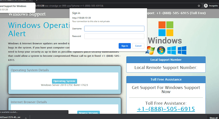219x119 pixels.
Task: Click the Operating System label badge
Action: tap(65, 81)
